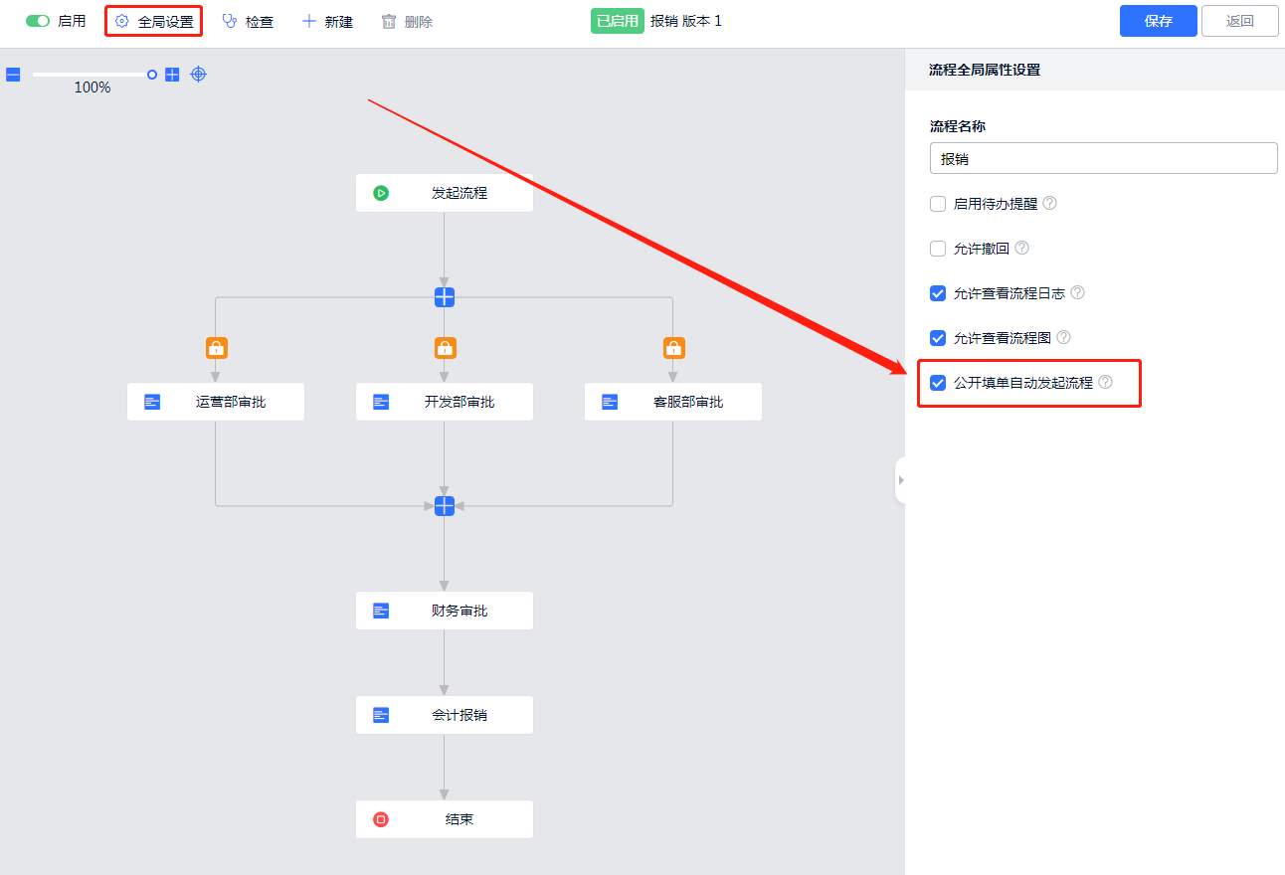
Task: Click the zoom slider handle
Action: click(x=152, y=75)
